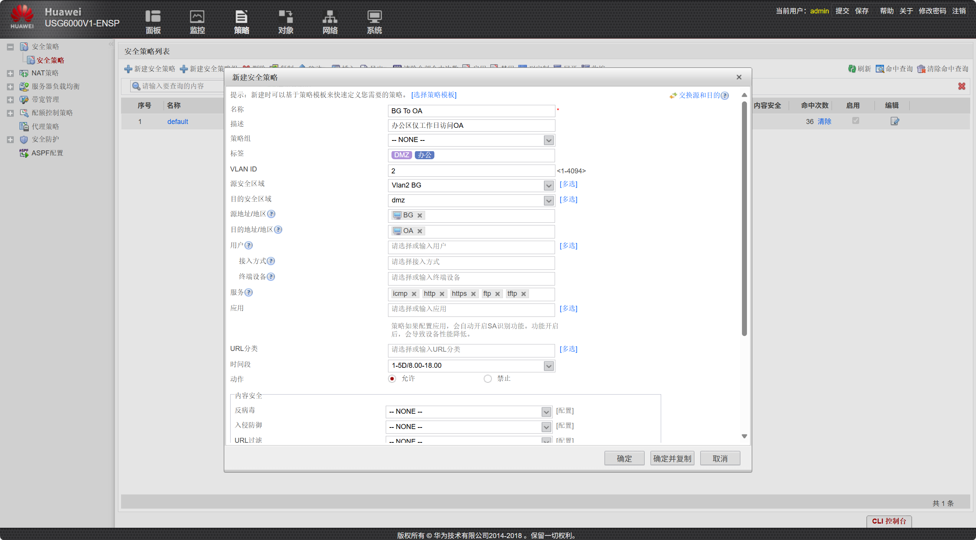Click help icon next to 服务
The height and width of the screenshot is (540, 976).
coord(249,292)
